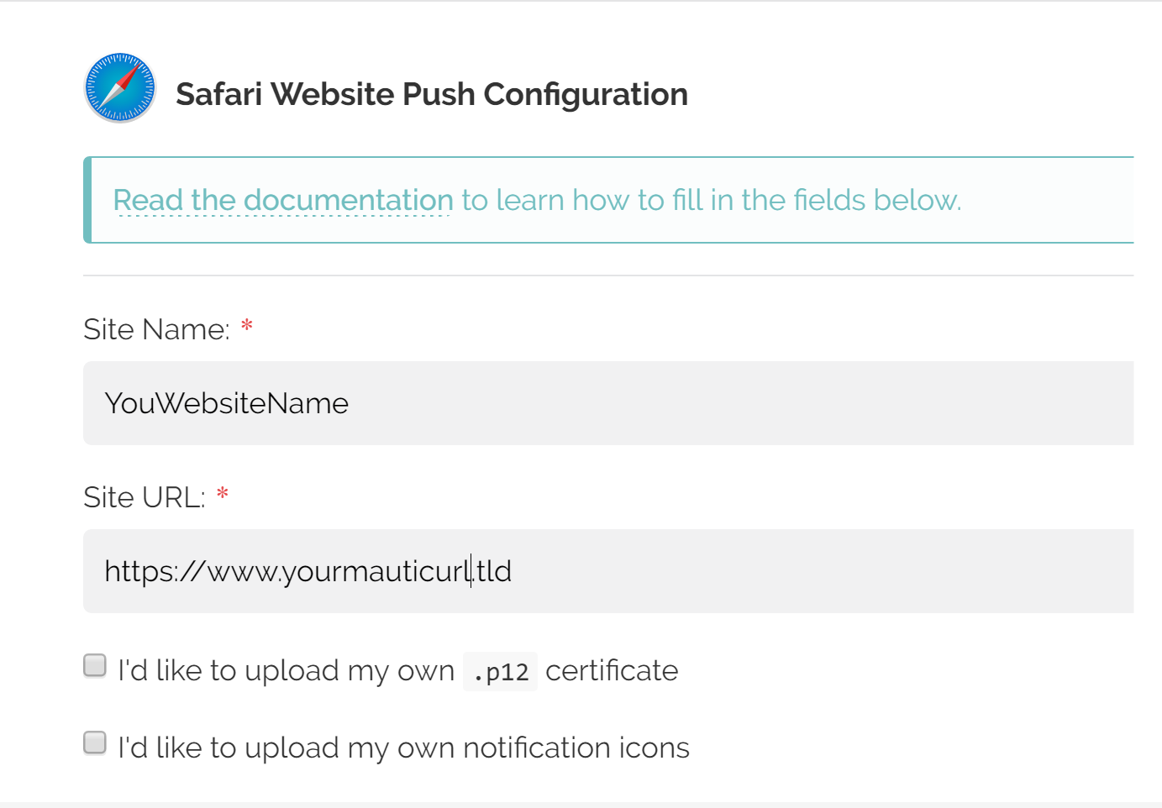1162x808 pixels.
Task: Click the Site Name label
Action: [156, 329]
